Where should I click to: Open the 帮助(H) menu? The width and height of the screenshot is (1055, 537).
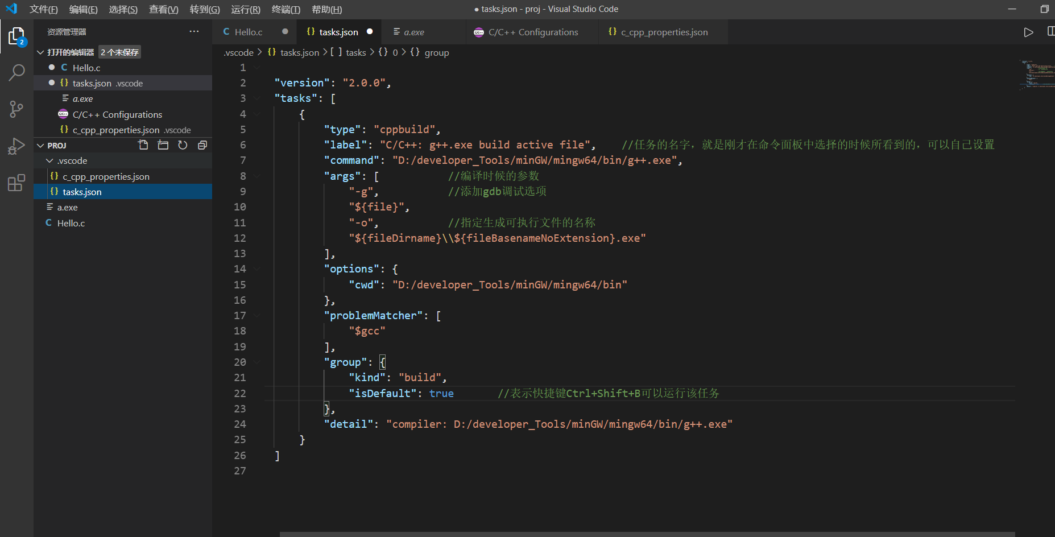coord(327,9)
